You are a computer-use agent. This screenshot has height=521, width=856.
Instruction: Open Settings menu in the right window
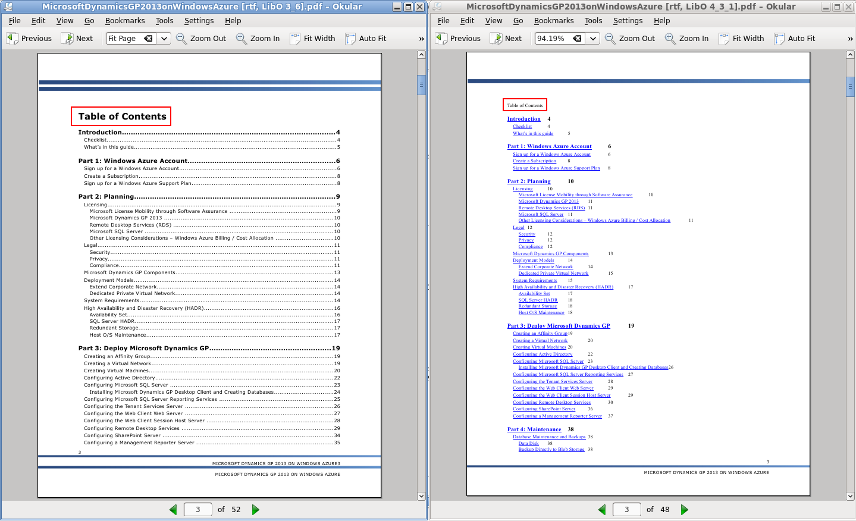[x=628, y=21]
